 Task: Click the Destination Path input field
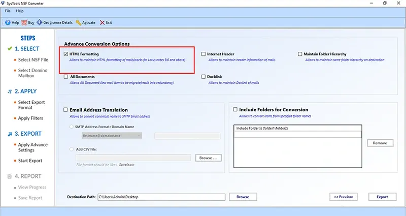[161, 197]
